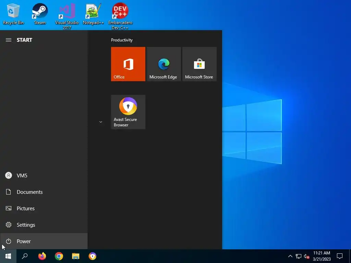Open the VM5 user account menu
The width and height of the screenshot is (351, 263).
point(44,175)
